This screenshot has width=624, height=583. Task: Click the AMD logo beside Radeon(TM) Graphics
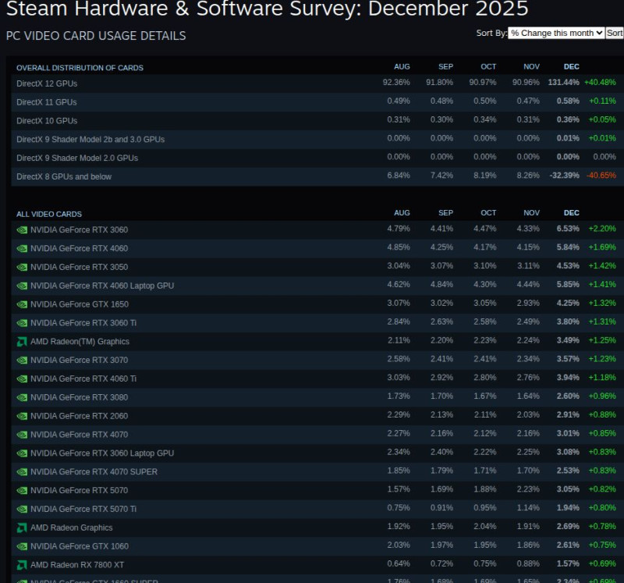(x=22, y=342)
